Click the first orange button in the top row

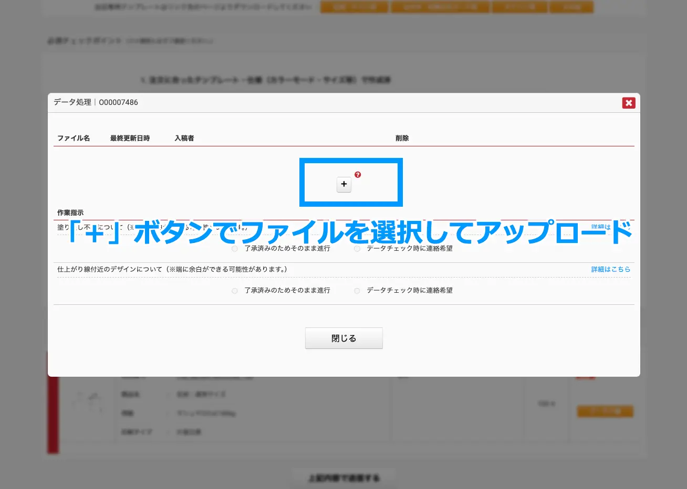[x=355, y=7]
